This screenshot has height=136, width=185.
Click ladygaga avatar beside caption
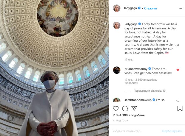tap(117, 25)
